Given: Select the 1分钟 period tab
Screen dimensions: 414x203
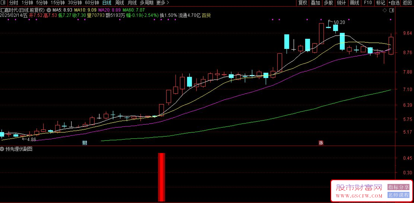Looking at the screenshot, I should [x=27, y=3].
